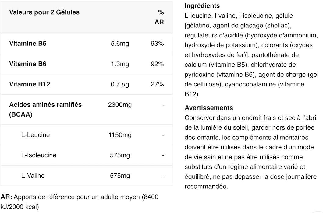Click 'Acides aminés ramifiés (BCAA)' label
Screen dimensions: 323x213
coord(45,110)
